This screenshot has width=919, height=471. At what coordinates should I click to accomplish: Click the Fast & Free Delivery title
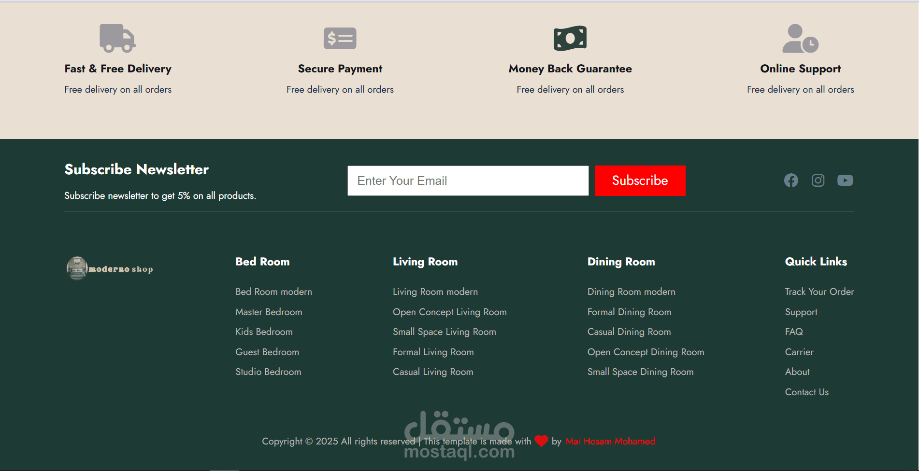click(x=118, y=69)
